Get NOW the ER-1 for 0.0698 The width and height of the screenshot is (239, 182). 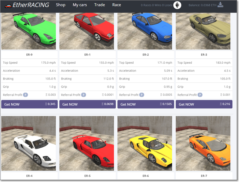coord(88,104)
